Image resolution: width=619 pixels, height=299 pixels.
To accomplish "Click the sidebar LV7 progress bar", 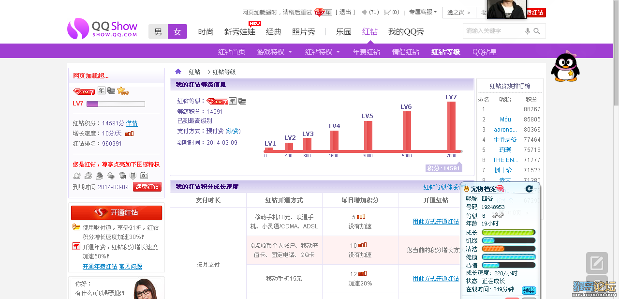I will click(116, 104).
